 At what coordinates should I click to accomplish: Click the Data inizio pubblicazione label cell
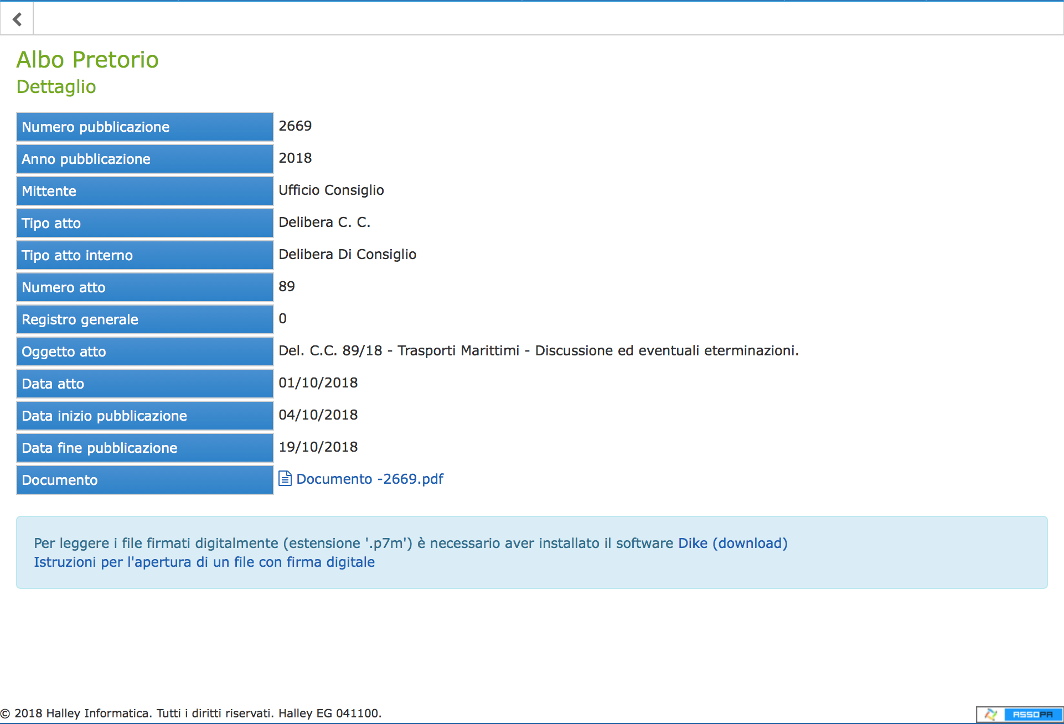tap(145, 416)
